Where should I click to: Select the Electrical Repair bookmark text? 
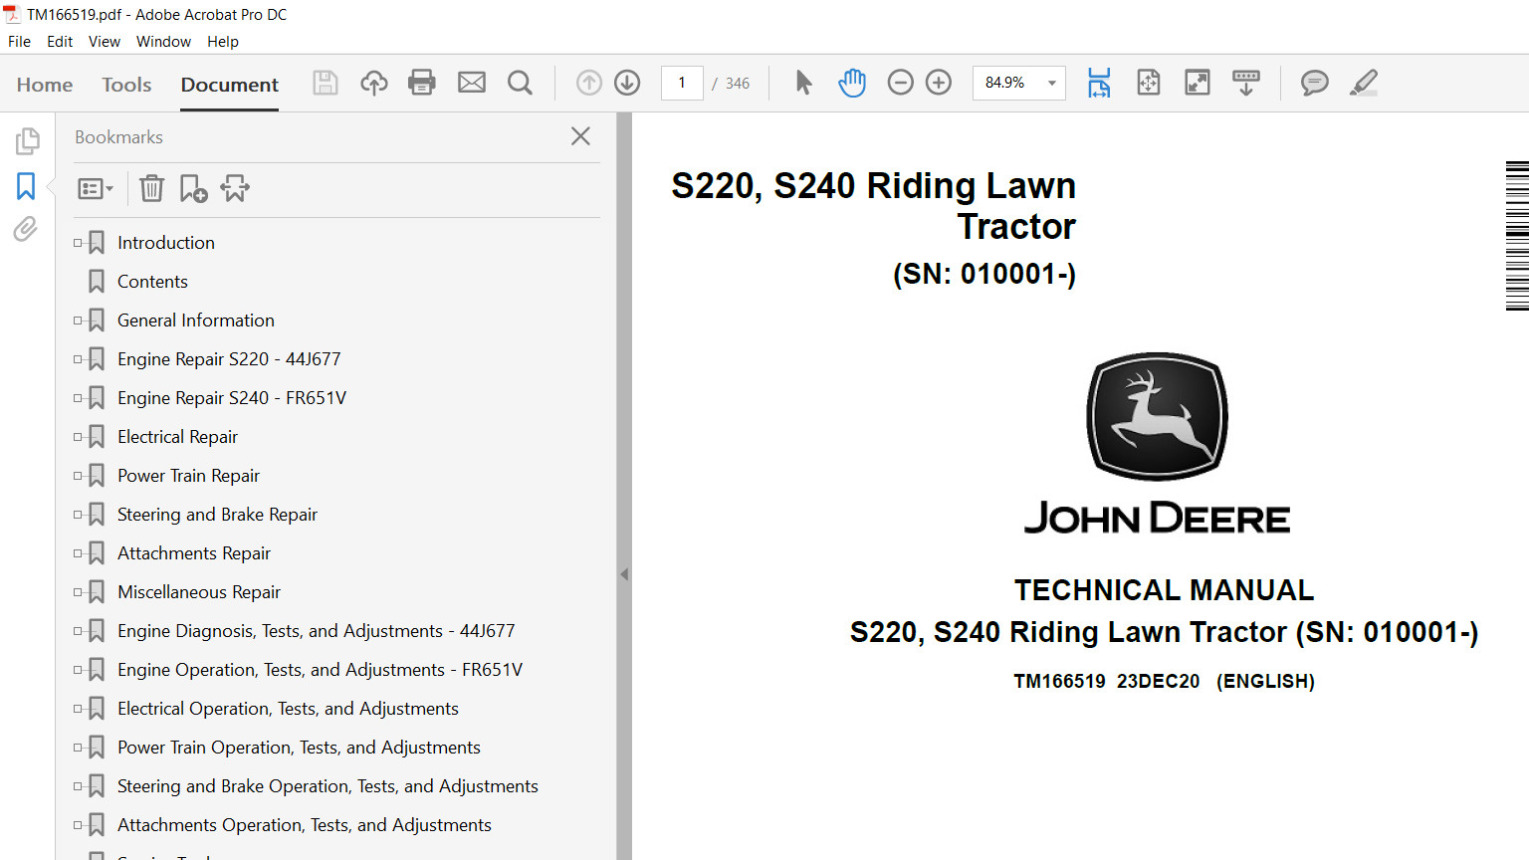click(177, 437)
